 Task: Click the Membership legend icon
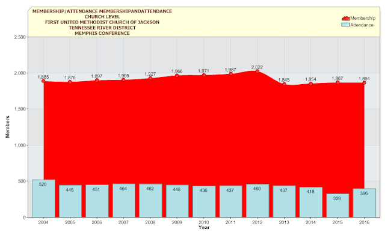coord(346,19)
